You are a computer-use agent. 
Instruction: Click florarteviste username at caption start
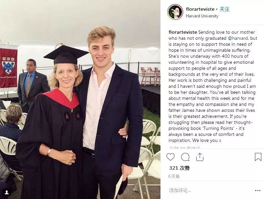[182, 32]
